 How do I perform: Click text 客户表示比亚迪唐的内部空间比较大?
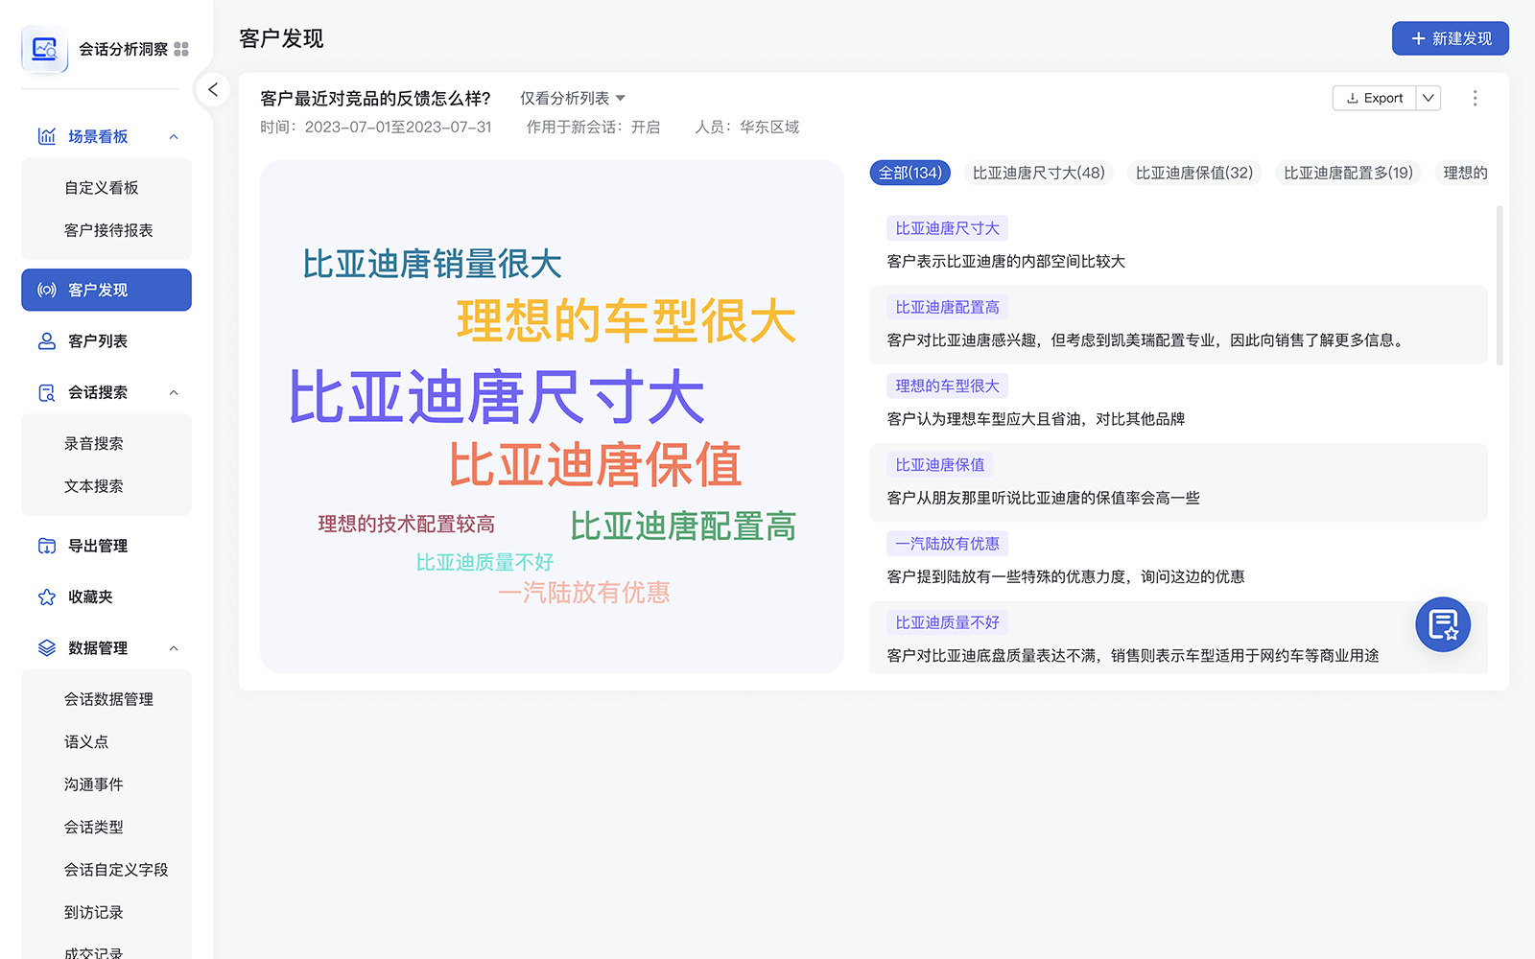(1006, 261)
